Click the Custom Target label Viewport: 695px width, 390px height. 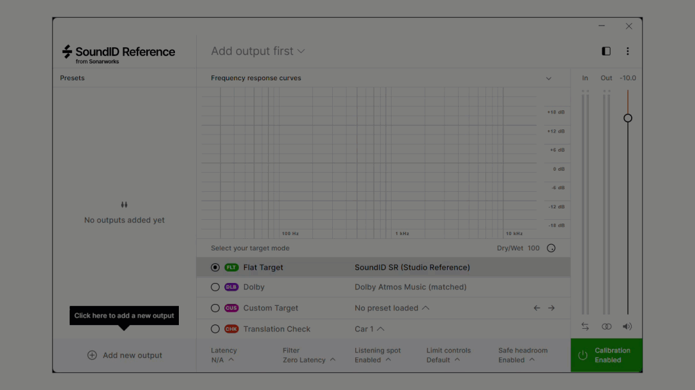click(271, 308)
